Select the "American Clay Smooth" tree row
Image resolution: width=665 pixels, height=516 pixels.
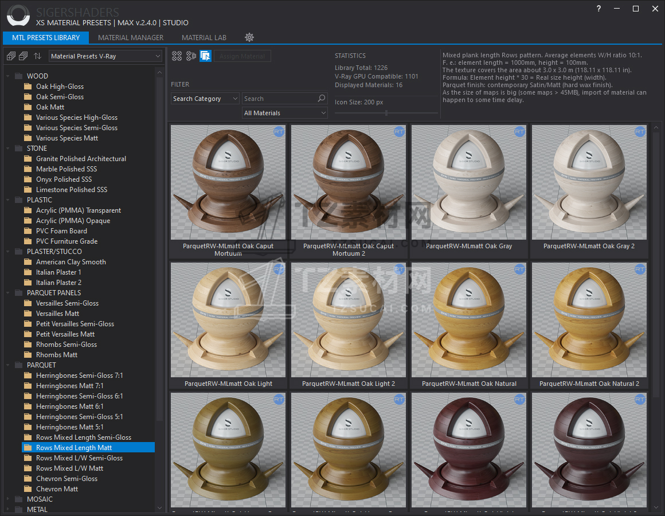pyautogui.click(x=88, y=262)
